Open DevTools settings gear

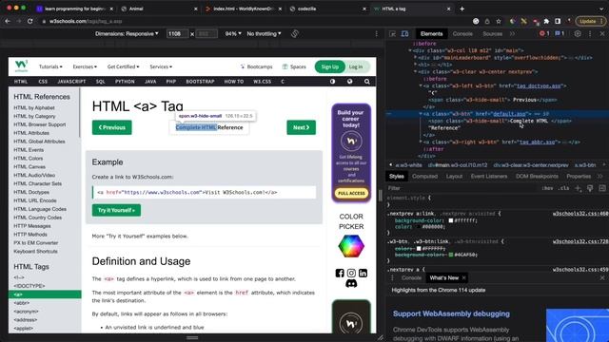[578, 34]
